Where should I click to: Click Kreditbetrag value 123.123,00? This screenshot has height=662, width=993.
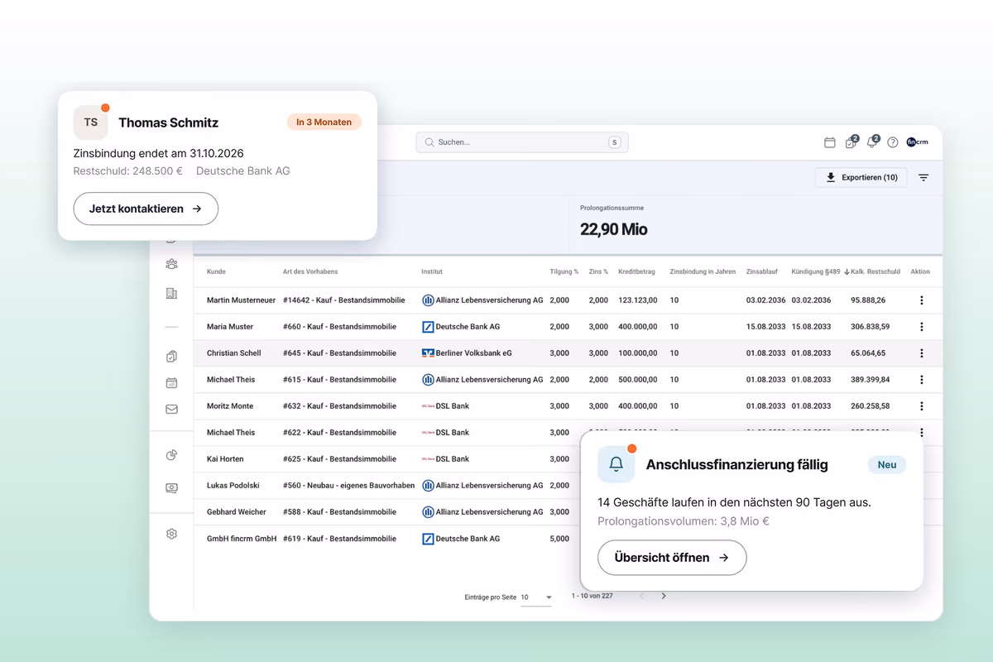638,300
